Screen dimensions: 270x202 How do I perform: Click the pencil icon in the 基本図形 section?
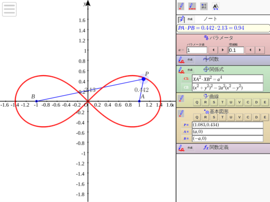tap(181, 114)
